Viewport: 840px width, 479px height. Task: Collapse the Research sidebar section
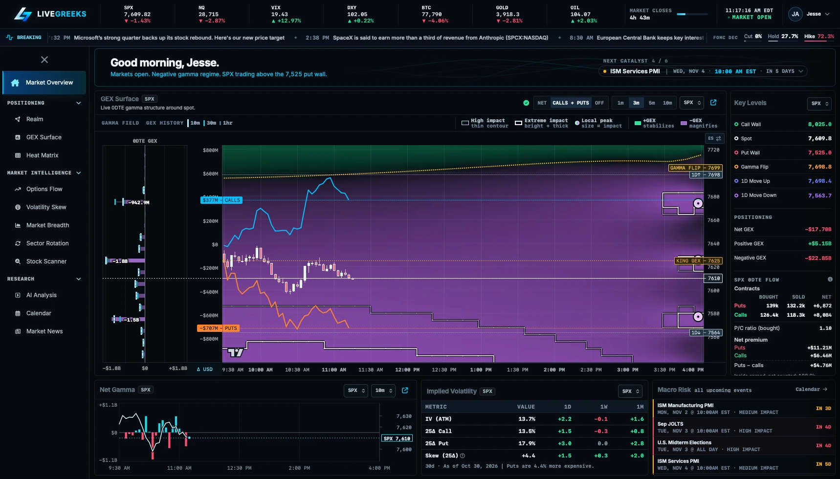click(x=44, y=279)
